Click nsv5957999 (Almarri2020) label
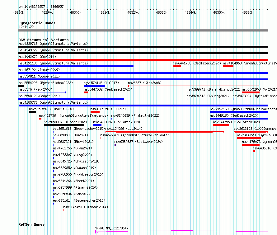 point(75,187)
